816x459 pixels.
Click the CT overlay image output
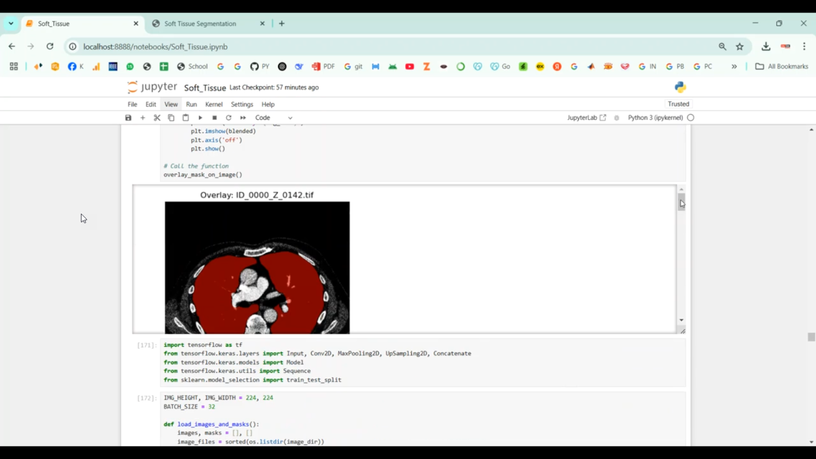257,268
